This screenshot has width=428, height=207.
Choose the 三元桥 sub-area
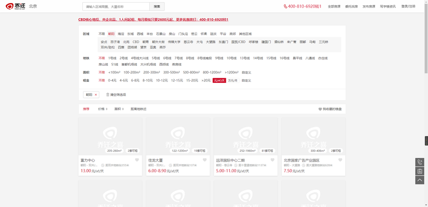(x=324, y=42)
